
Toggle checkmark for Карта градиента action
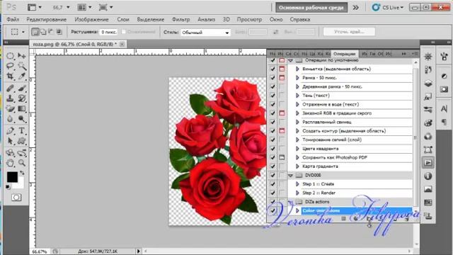273,166
